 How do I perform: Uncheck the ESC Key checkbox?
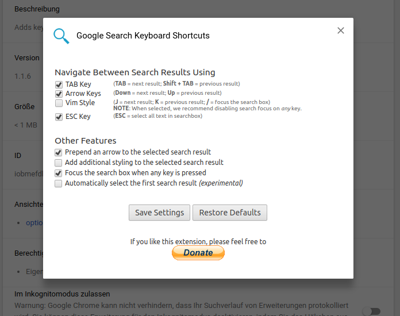(x=59, y=117)
